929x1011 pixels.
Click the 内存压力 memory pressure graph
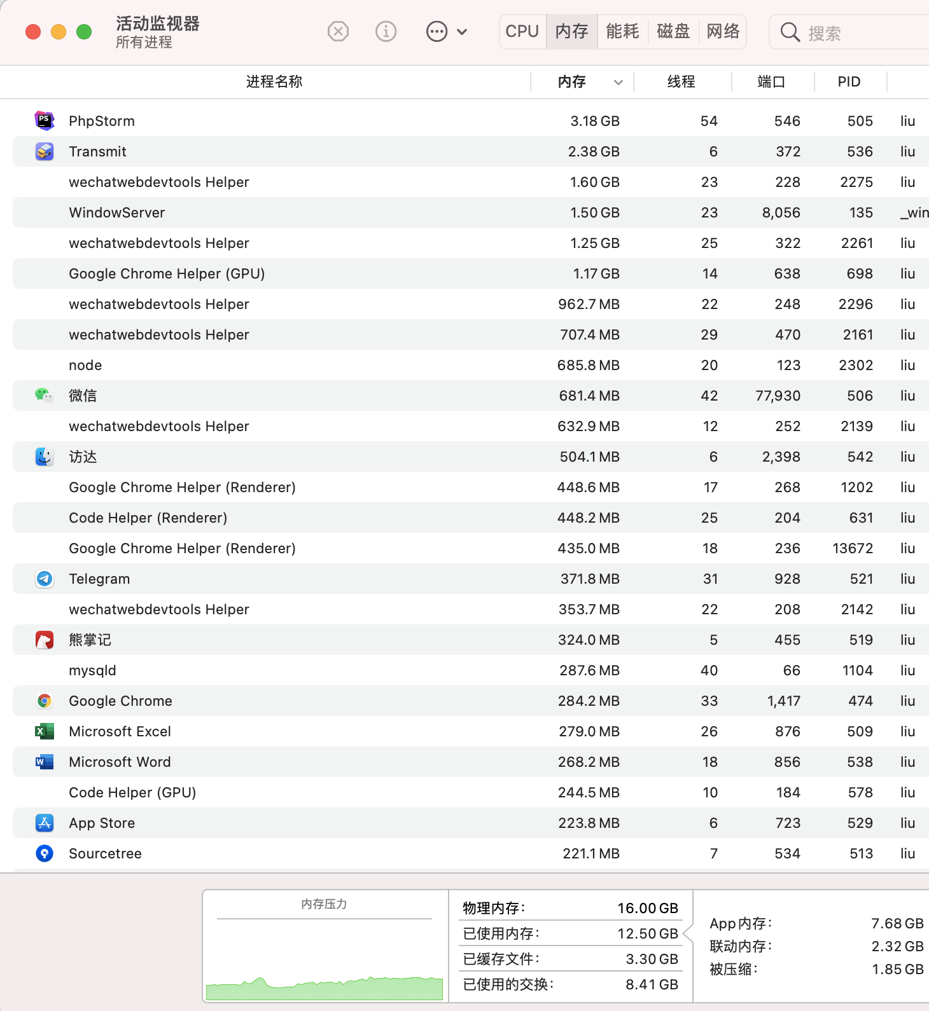[x=325, y=960]
